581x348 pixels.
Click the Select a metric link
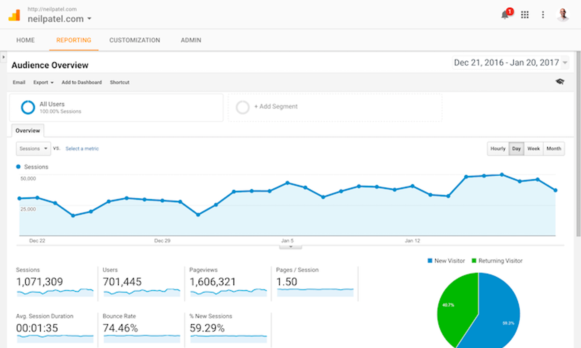coord(82,148)
